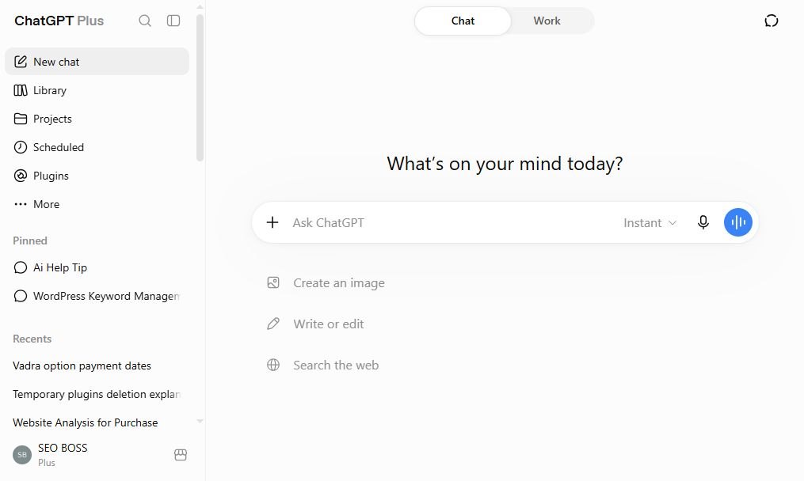The height and width of the screenshot is (481, 804).
Task: Collapse the sidebar with panel icon
Action: tap(173, 21)
